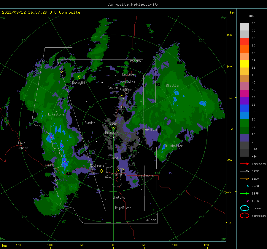Click the yellow V marker right of Calgary's diamond

click(x=123, y=169)
